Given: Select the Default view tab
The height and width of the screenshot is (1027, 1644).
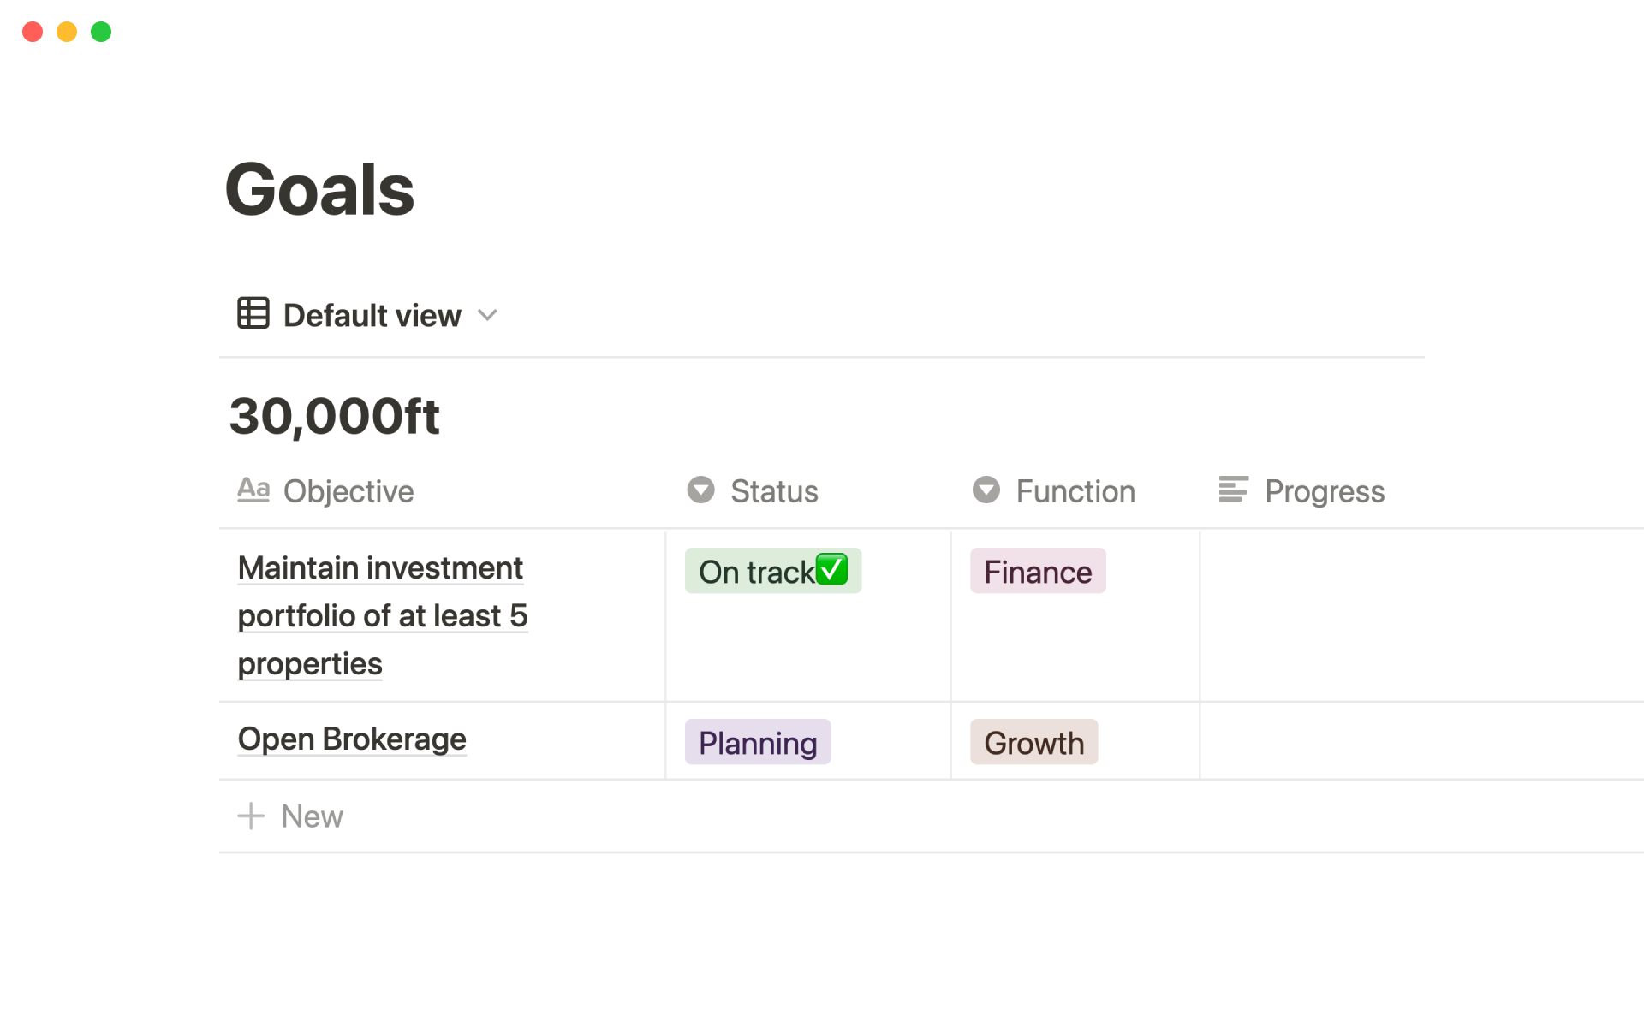Looking at the screenshot, I should click(x=372, y=315).
